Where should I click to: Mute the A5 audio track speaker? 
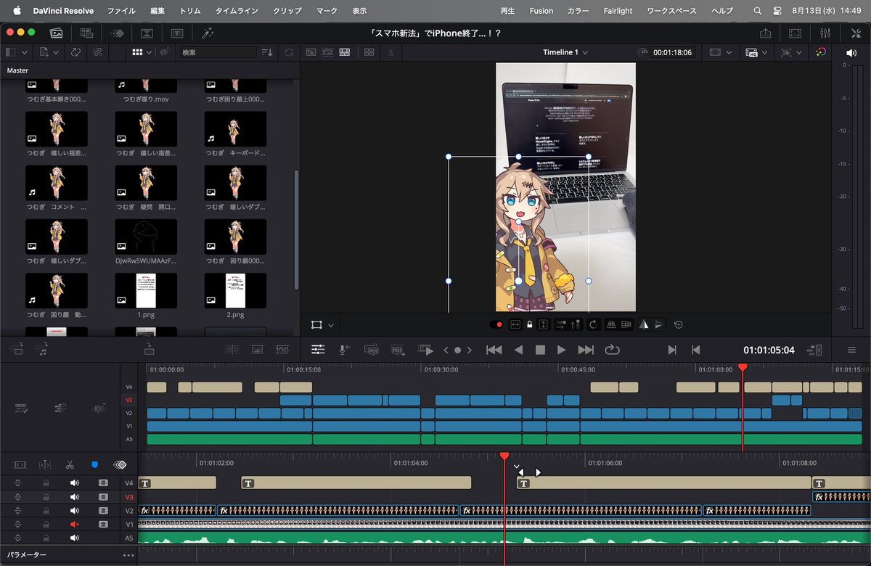[x=74, y=538]
